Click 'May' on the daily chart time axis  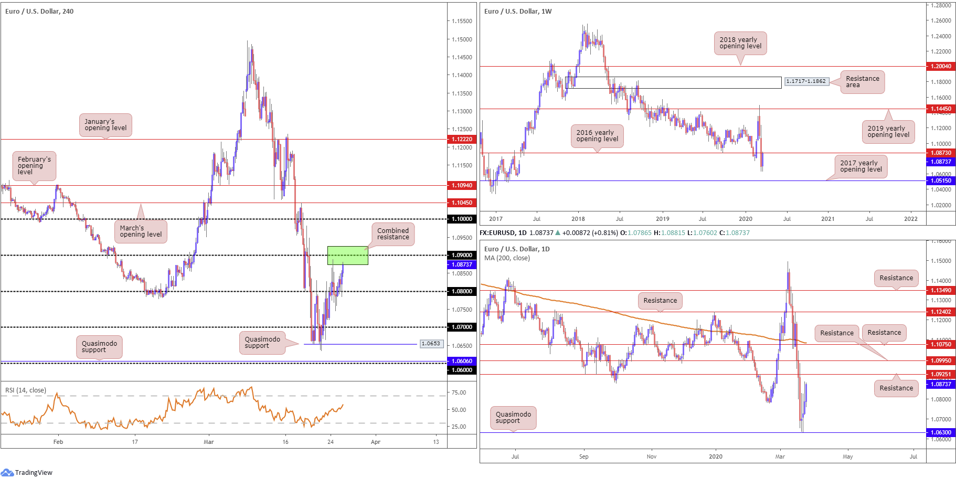(848, 456)
